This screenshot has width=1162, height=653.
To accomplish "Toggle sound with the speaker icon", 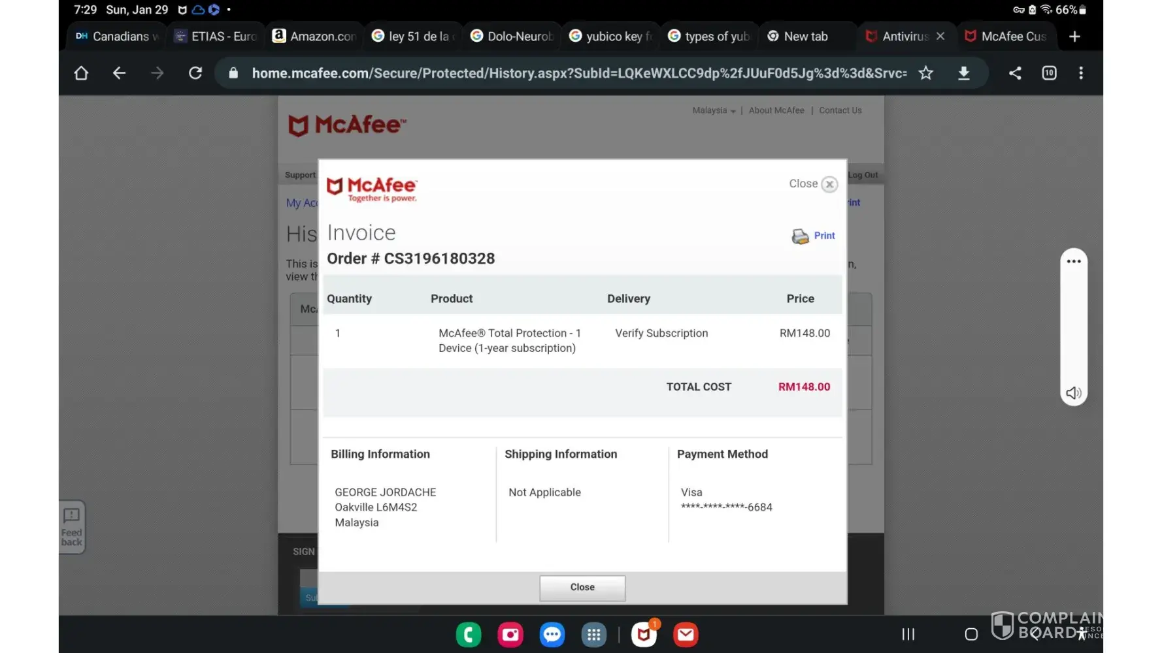I will 1073,393.
